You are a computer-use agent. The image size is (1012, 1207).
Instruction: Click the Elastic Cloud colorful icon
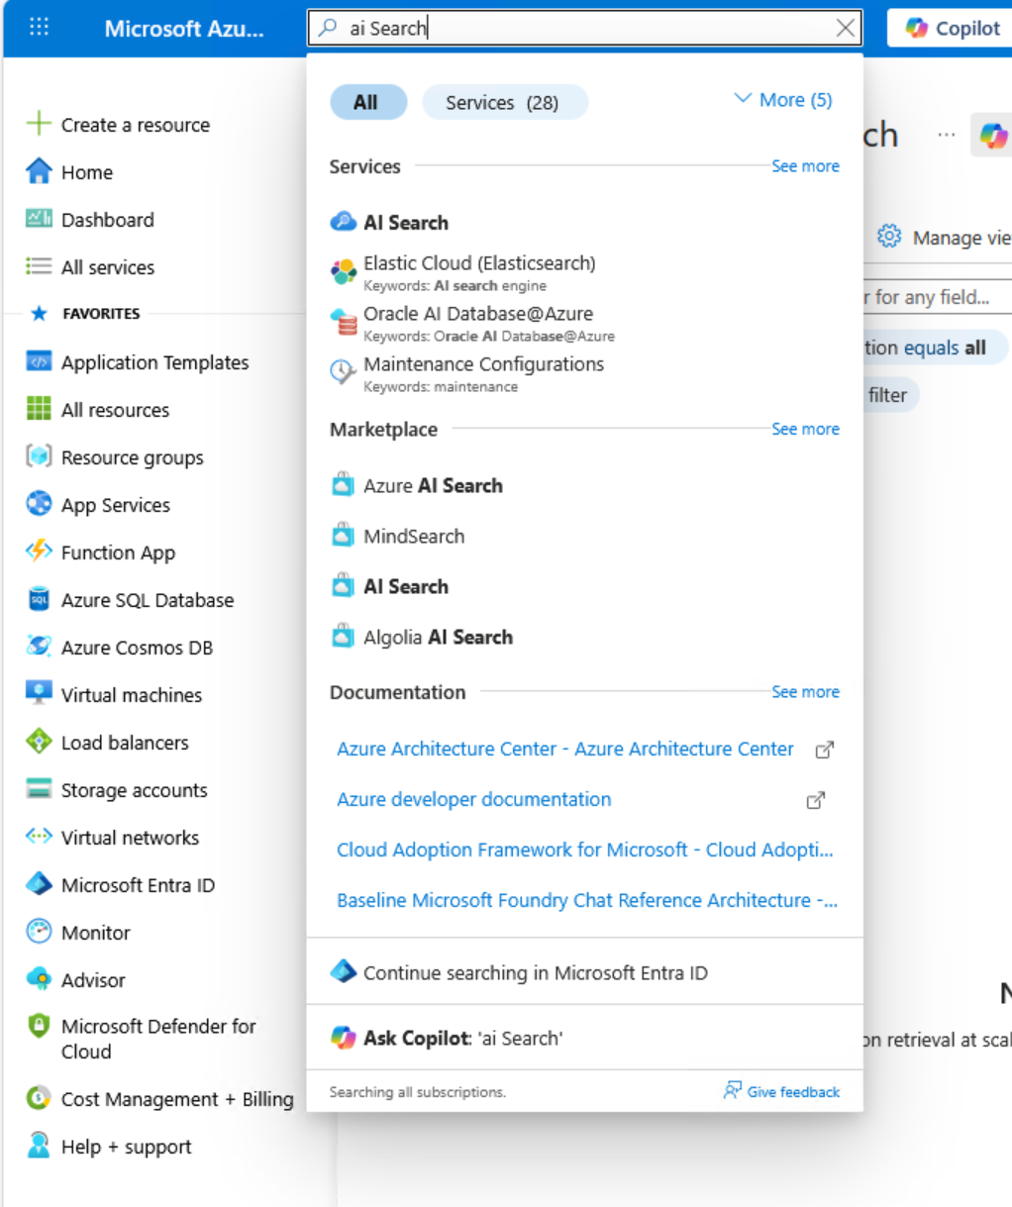tap(343, 271)
